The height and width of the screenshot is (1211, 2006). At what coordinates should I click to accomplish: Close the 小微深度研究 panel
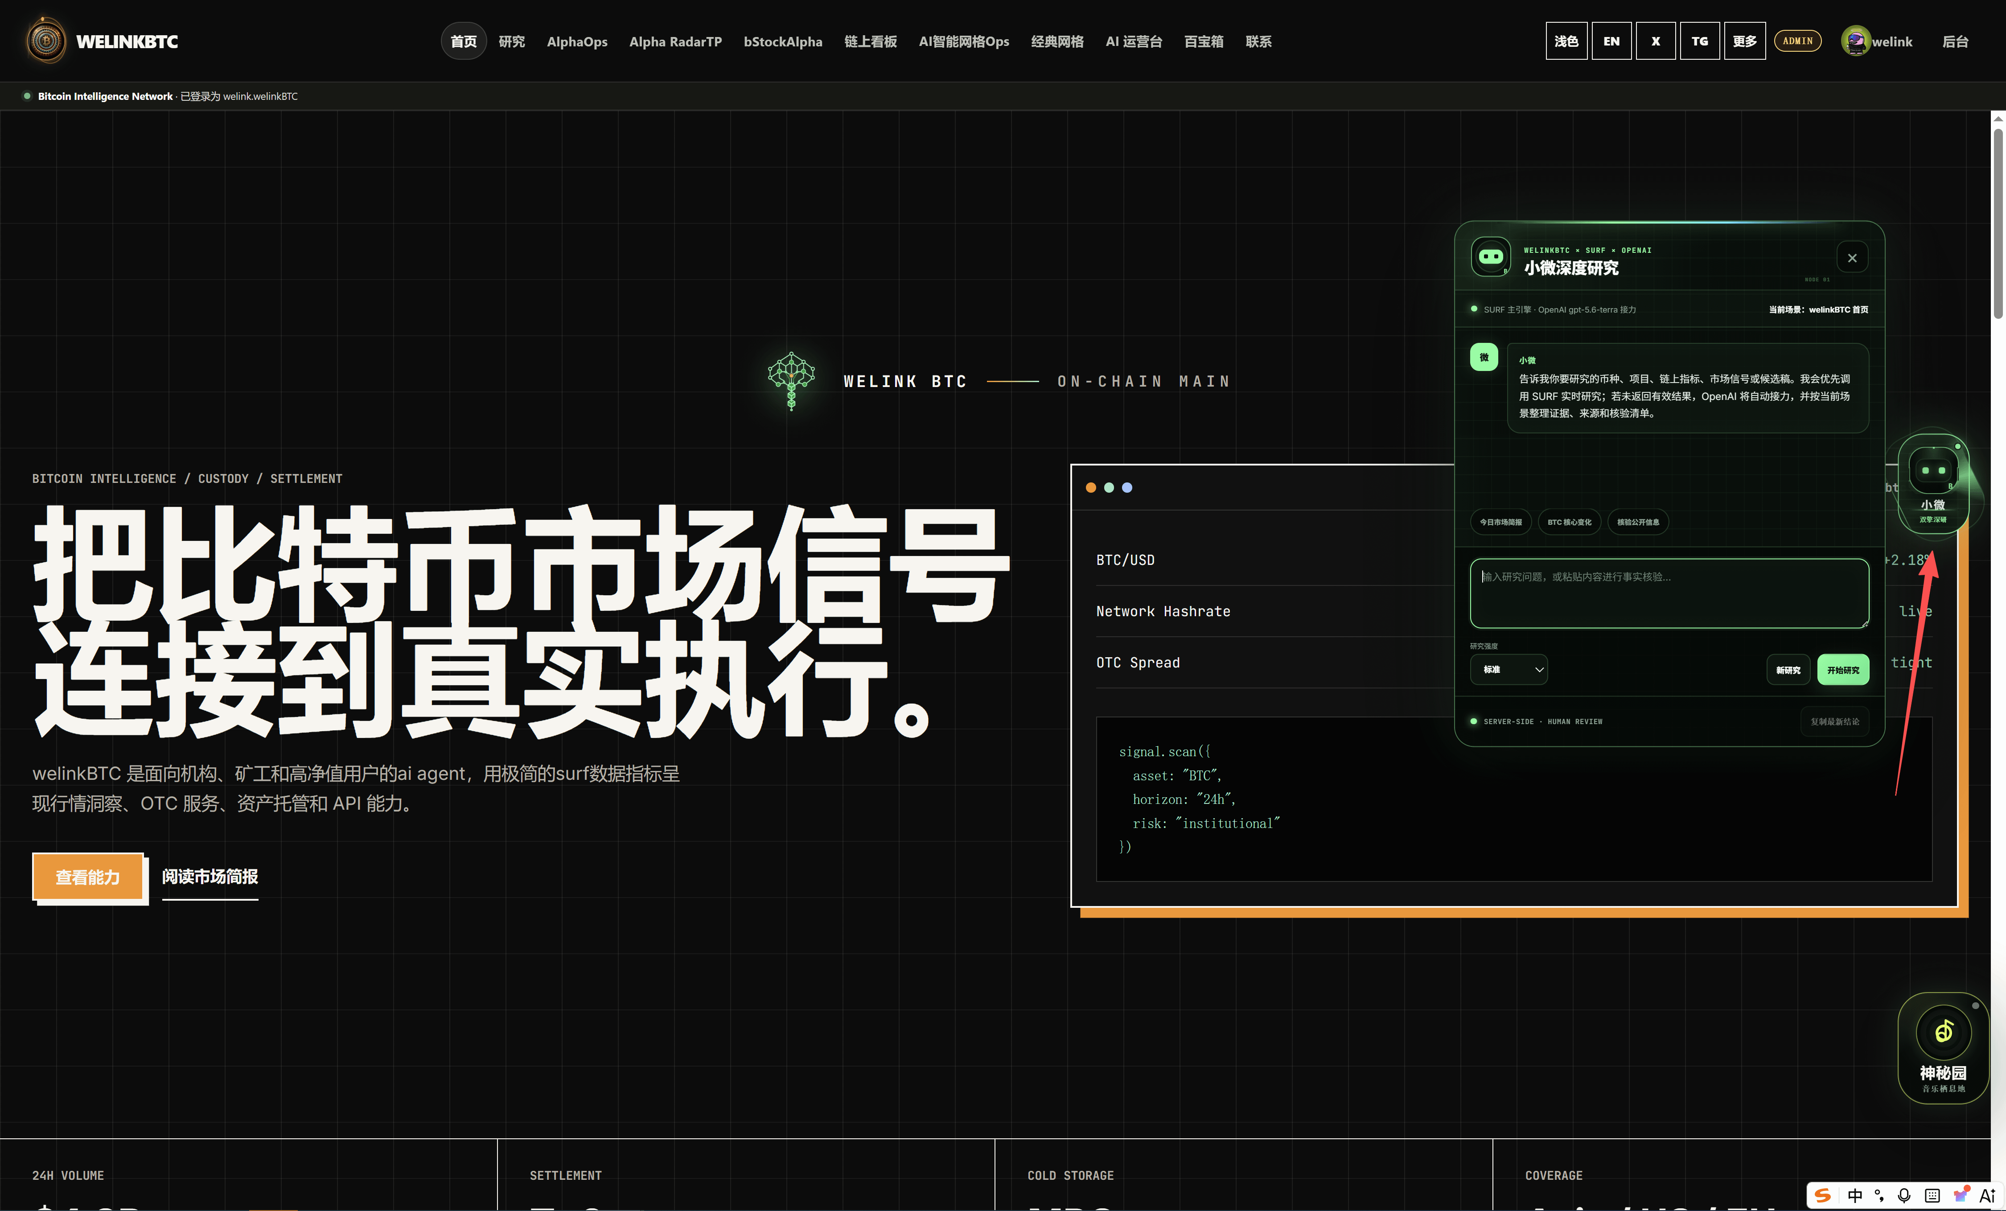pyautogui.click(x=1852, y=258)
